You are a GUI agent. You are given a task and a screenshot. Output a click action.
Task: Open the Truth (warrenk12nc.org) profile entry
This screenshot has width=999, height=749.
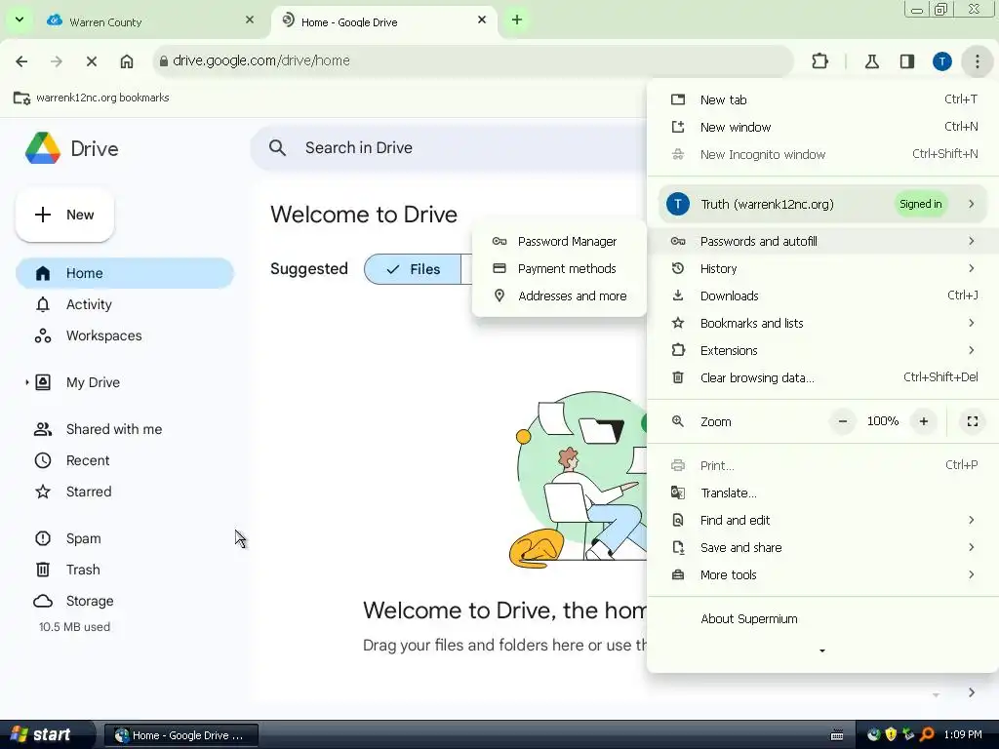[823, 204]
